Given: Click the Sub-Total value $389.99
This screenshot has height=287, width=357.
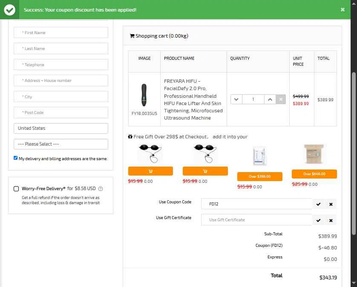Looking at the screenshot, I should (328, 236).
